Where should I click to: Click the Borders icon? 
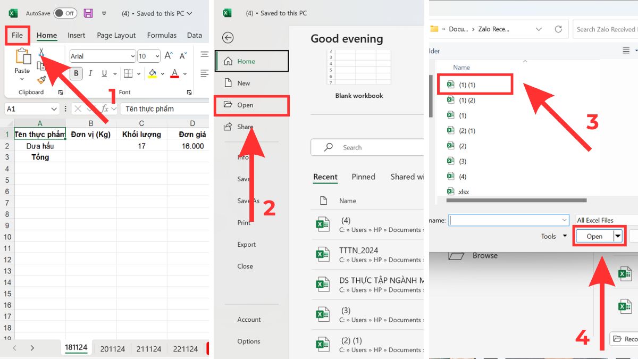pos(128,73)
